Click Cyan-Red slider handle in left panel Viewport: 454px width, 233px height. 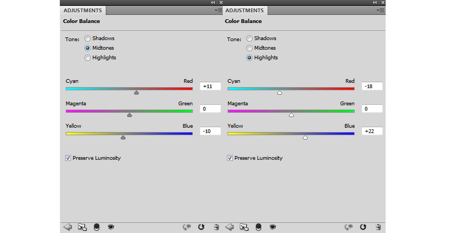pos(136,92)
